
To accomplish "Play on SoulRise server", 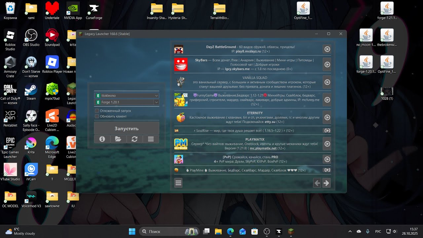I will 327,131.
